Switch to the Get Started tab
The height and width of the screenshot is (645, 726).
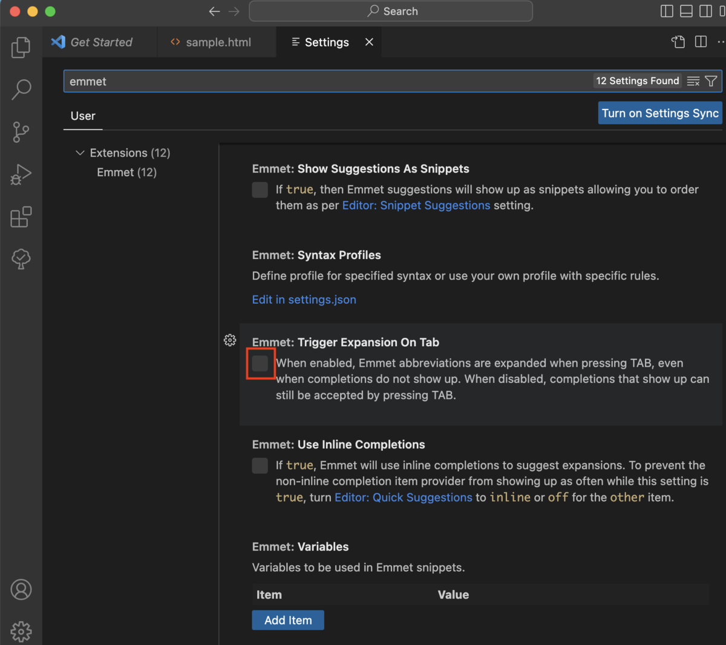click(x=100, y=42)
